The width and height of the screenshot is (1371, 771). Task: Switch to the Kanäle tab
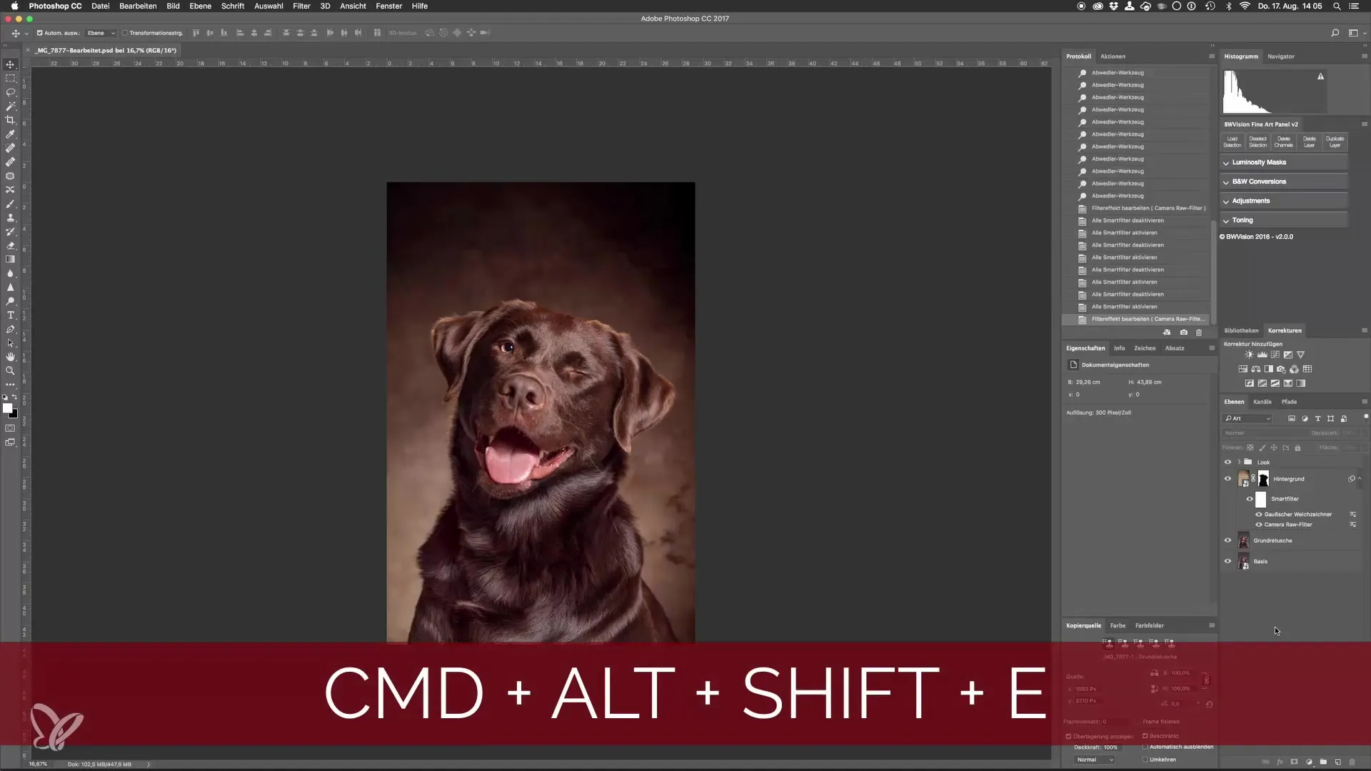(1262, 402)
